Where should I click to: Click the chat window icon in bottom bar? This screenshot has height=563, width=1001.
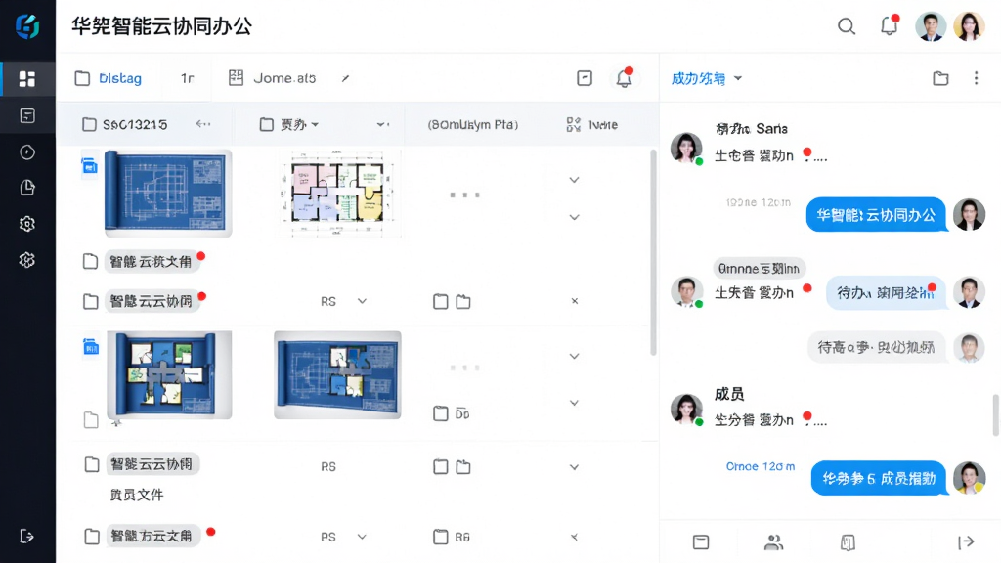[701, 541]
